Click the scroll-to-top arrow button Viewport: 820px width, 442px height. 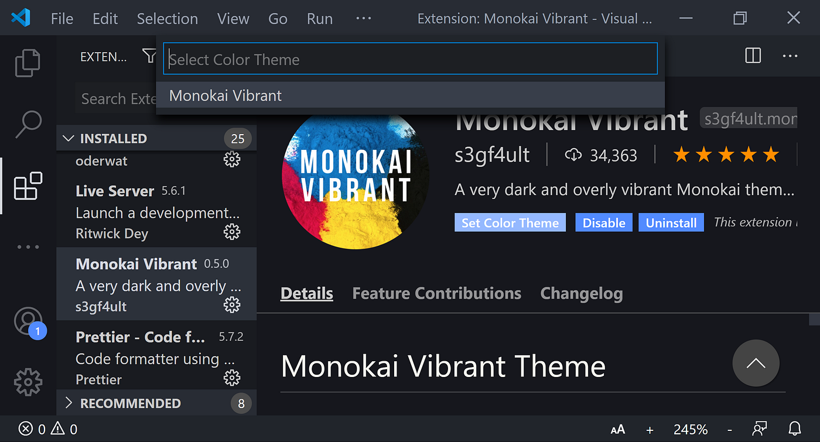756,363
